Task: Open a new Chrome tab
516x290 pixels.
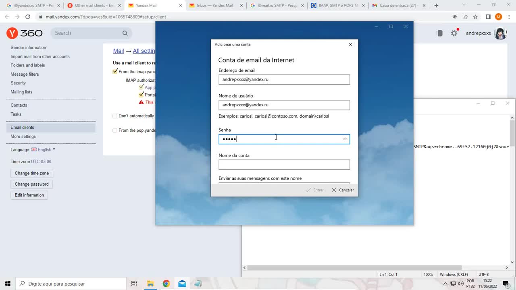Action: (x=436, y=6)
